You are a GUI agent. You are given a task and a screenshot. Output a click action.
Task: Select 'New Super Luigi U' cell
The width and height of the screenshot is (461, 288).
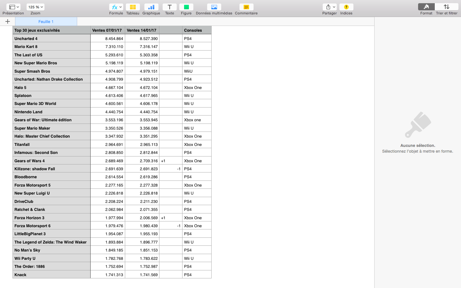[52, 193]
